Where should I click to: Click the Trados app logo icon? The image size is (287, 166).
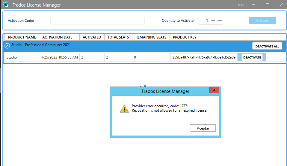tap(6, 5)
